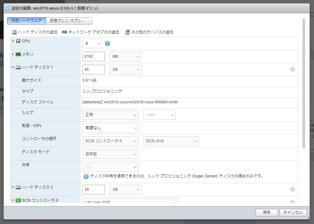Viewport: 314px width, 224px height.
Task: Click the dialog resize grip icon
Action: pyautogui.click(x=308, y=218)
